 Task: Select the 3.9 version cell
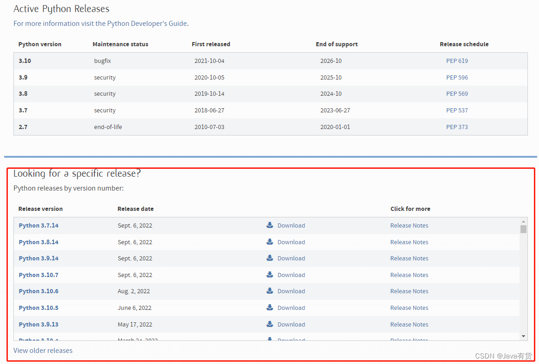[x=23, y=77]
